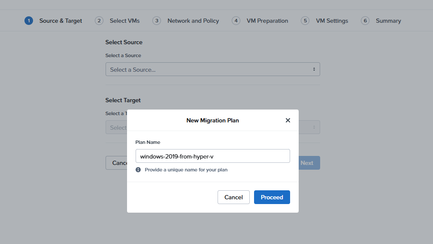Click the step 1 number circle
Image resolution: width=433 pixels, height=244 pixels.
pyautogui.click(x=29, y=21)
